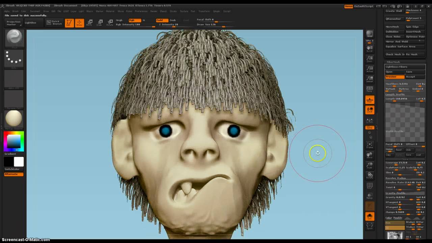Open the Quick Sketch tool

pos(54,23)
